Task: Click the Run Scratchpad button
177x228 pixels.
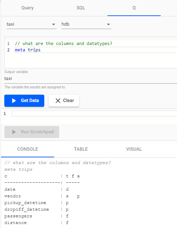Action: 32,132
